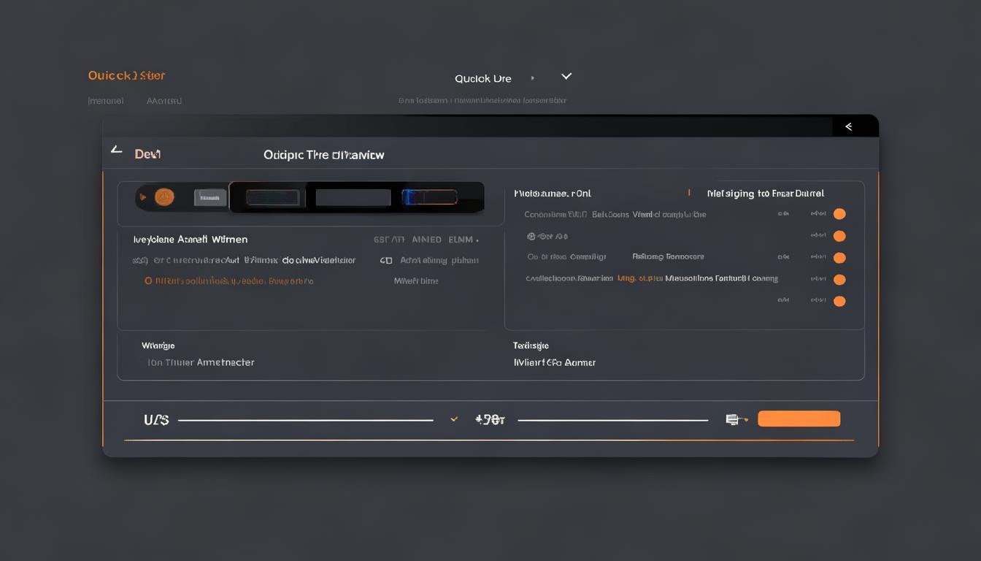This screenshot has width=981, height=561.
Task: Open the orange chevron dropdown in bottom bar
Action: 454,419
